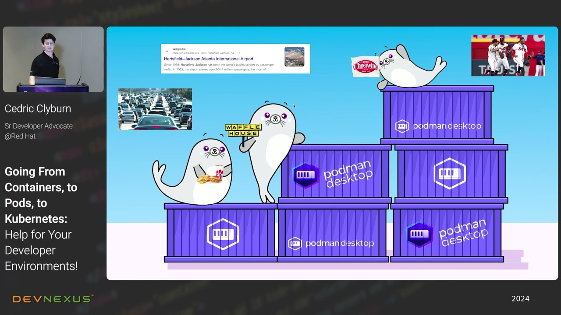The height and width of the screenshot is (315, 561).
Task: Click the airport aerial photo thumbnail
Action: coord(294,56)
